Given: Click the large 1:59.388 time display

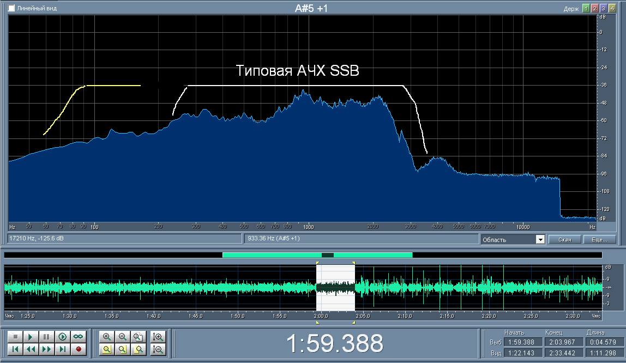Looking at the screenshot, I should coord(335,343).
